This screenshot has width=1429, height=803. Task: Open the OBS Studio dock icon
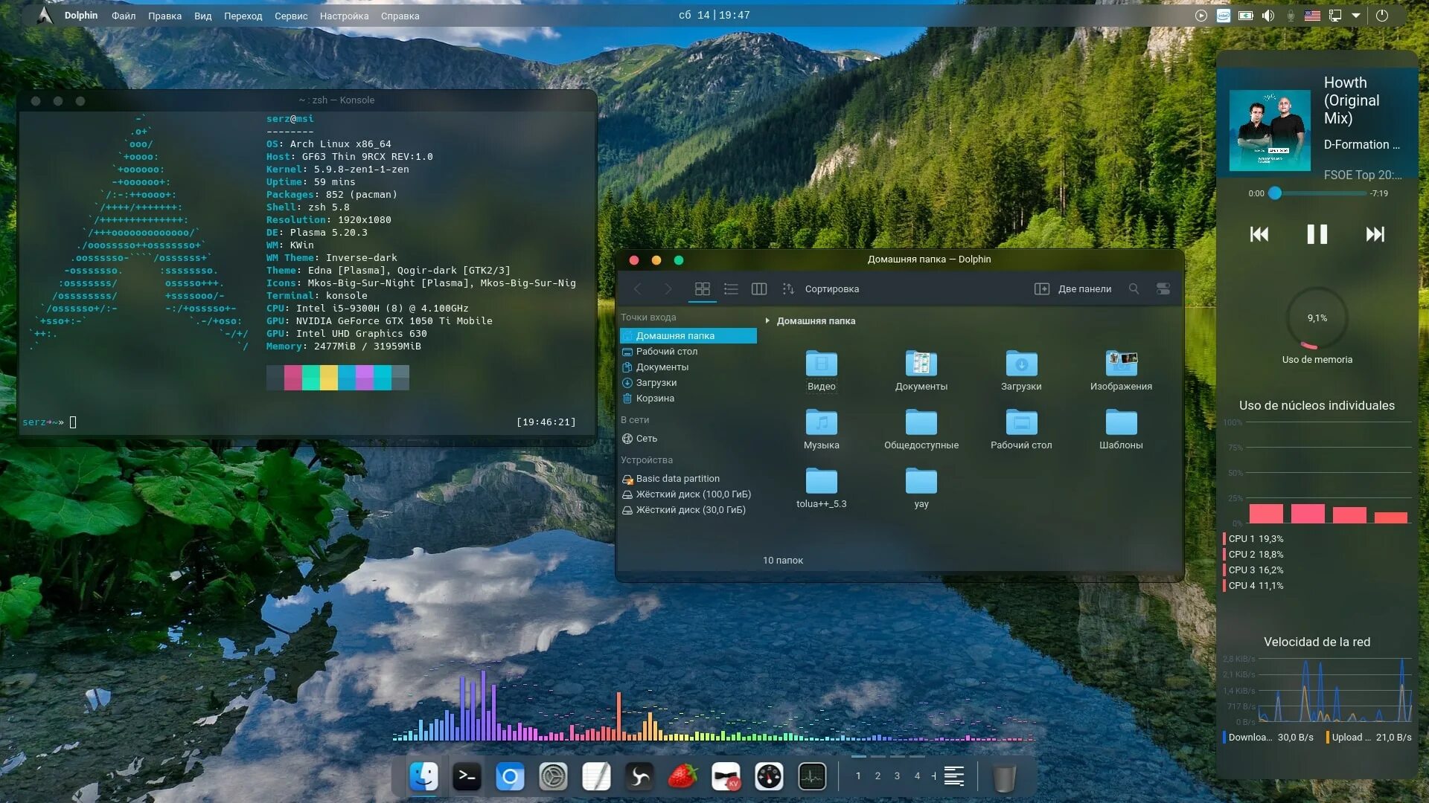pos(639,777)
